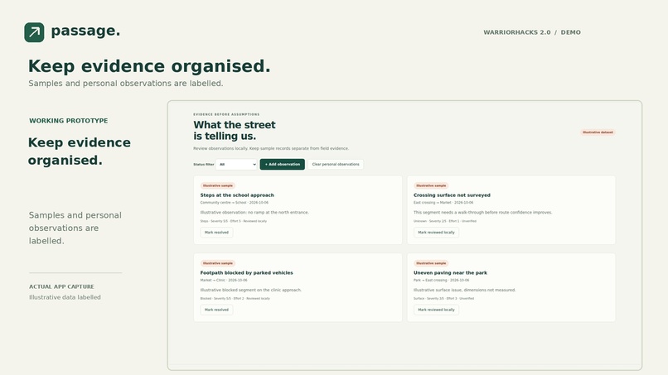Viewport: 668px width, 375px height.
Task: Open the Status filter dropdown set to All
Action: coord(236,164)
